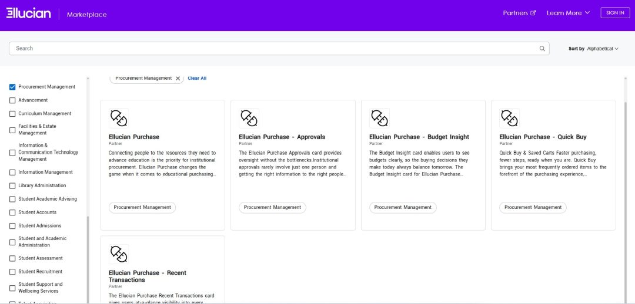Check the Advancement filter checkbox
The image size is (635, 304).
click(x=12, y=100)
